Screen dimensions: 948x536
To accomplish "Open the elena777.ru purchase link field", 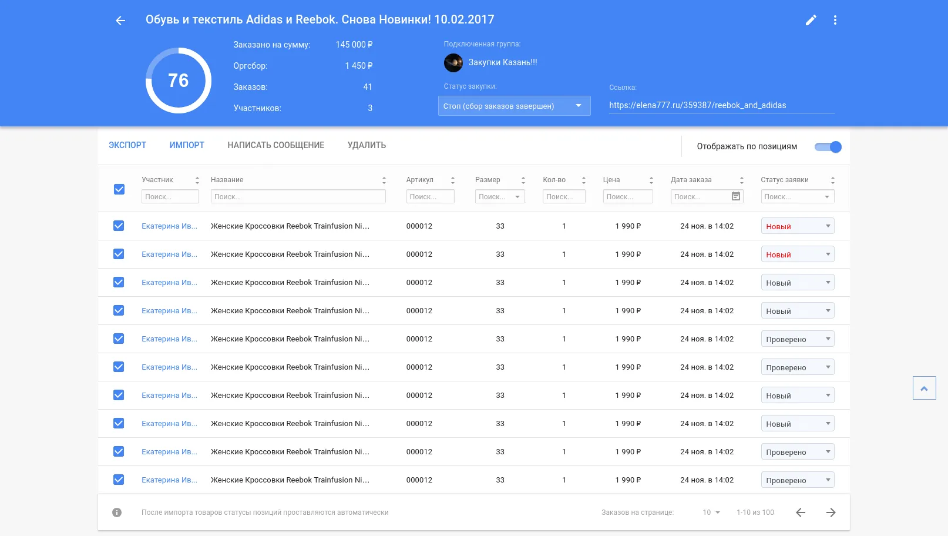I will [x=722, y=105].
